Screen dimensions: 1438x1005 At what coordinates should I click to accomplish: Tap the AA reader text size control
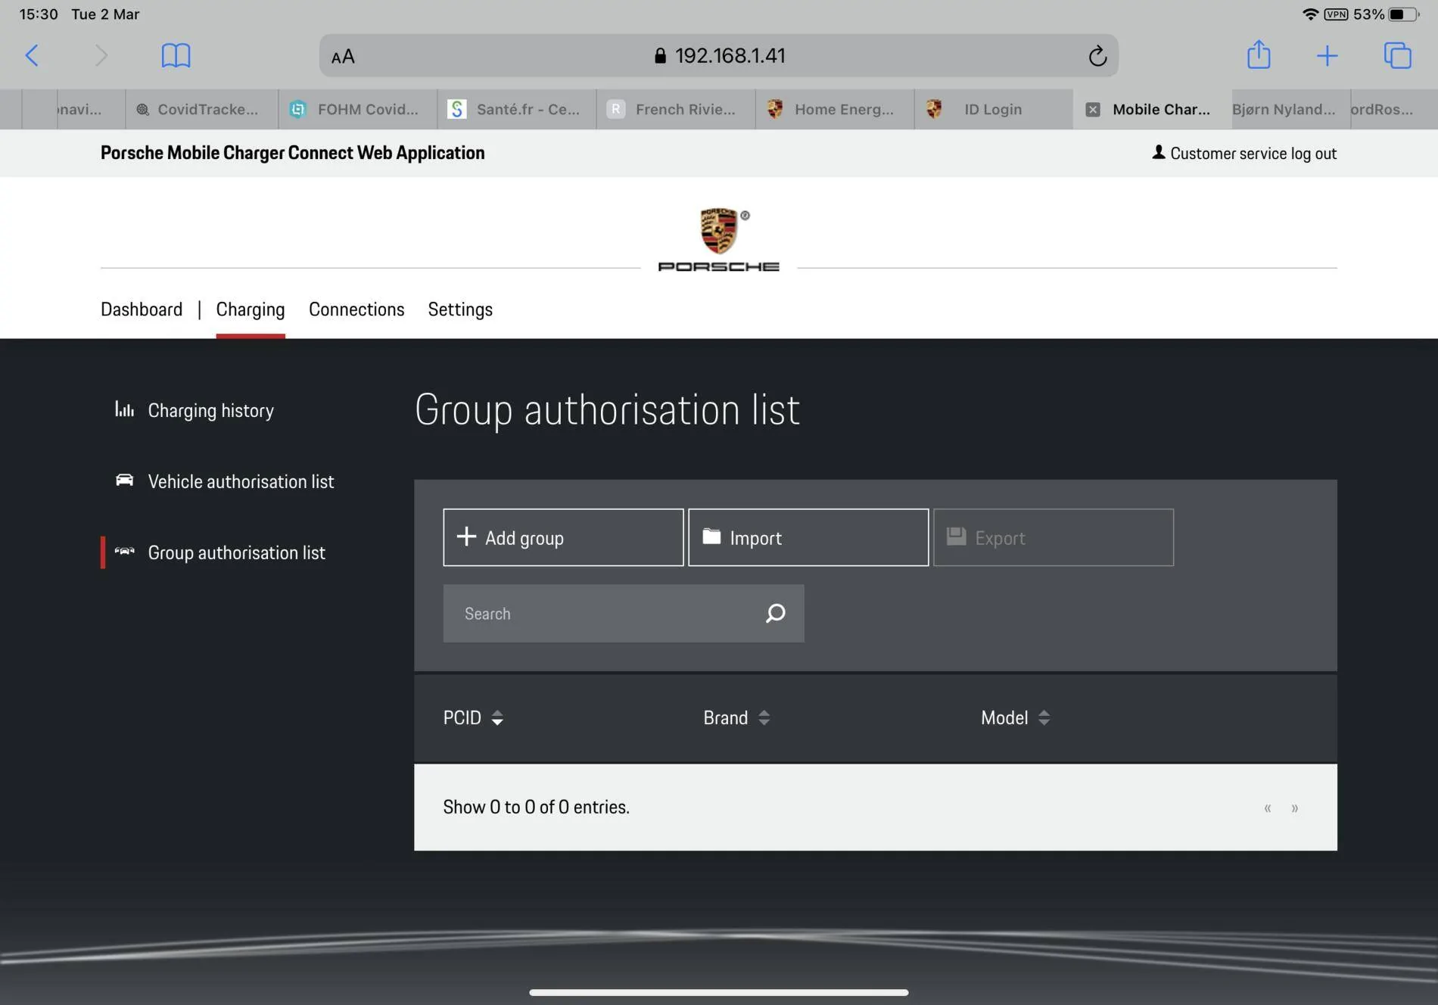tap(343, 56)
